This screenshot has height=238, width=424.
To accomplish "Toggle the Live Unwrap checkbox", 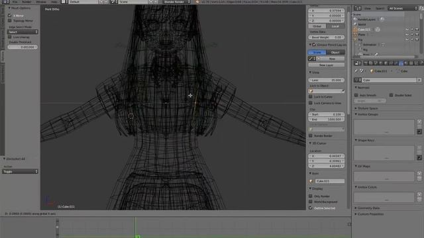I will 10,37.
